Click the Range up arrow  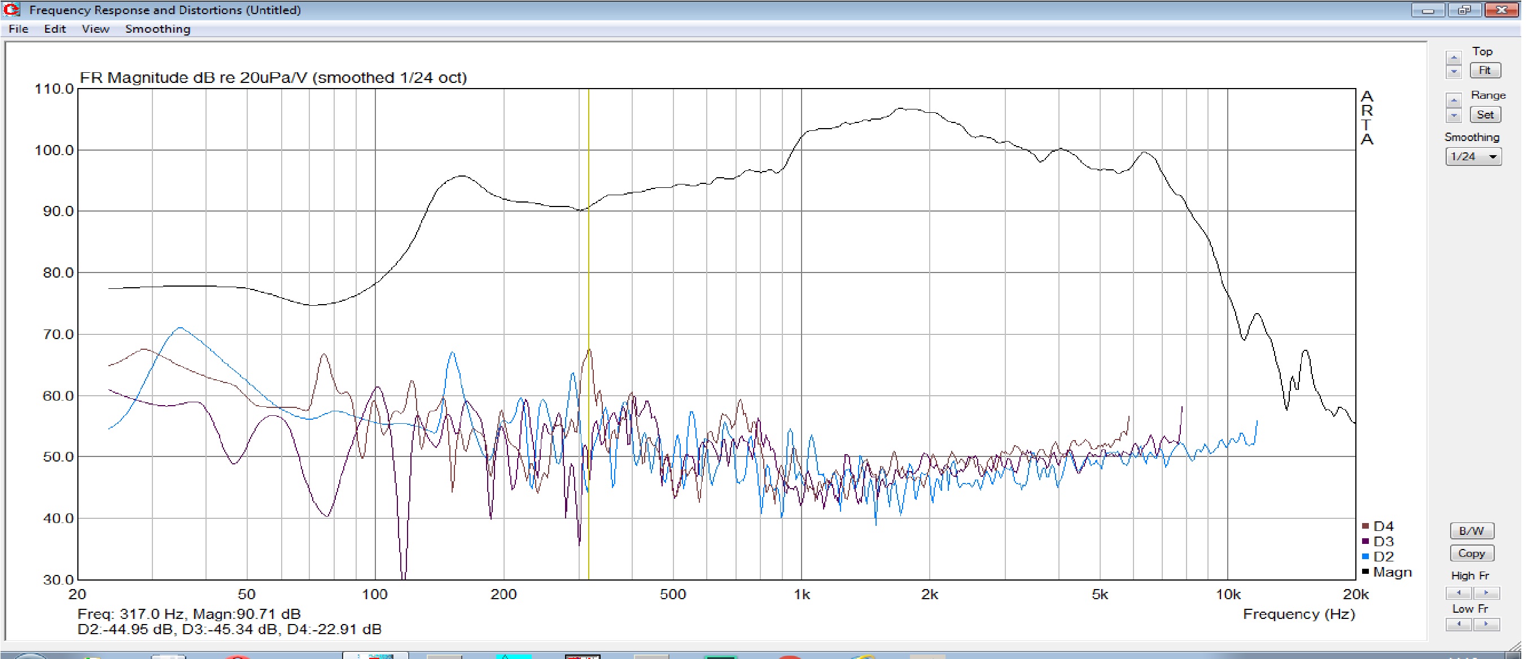point(1454,100)
